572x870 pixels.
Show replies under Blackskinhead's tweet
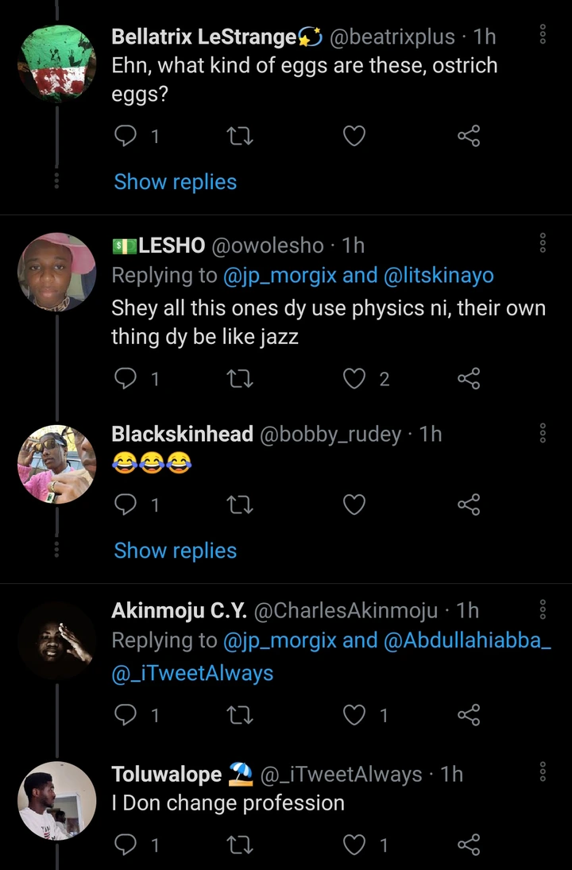coord(176,551)
